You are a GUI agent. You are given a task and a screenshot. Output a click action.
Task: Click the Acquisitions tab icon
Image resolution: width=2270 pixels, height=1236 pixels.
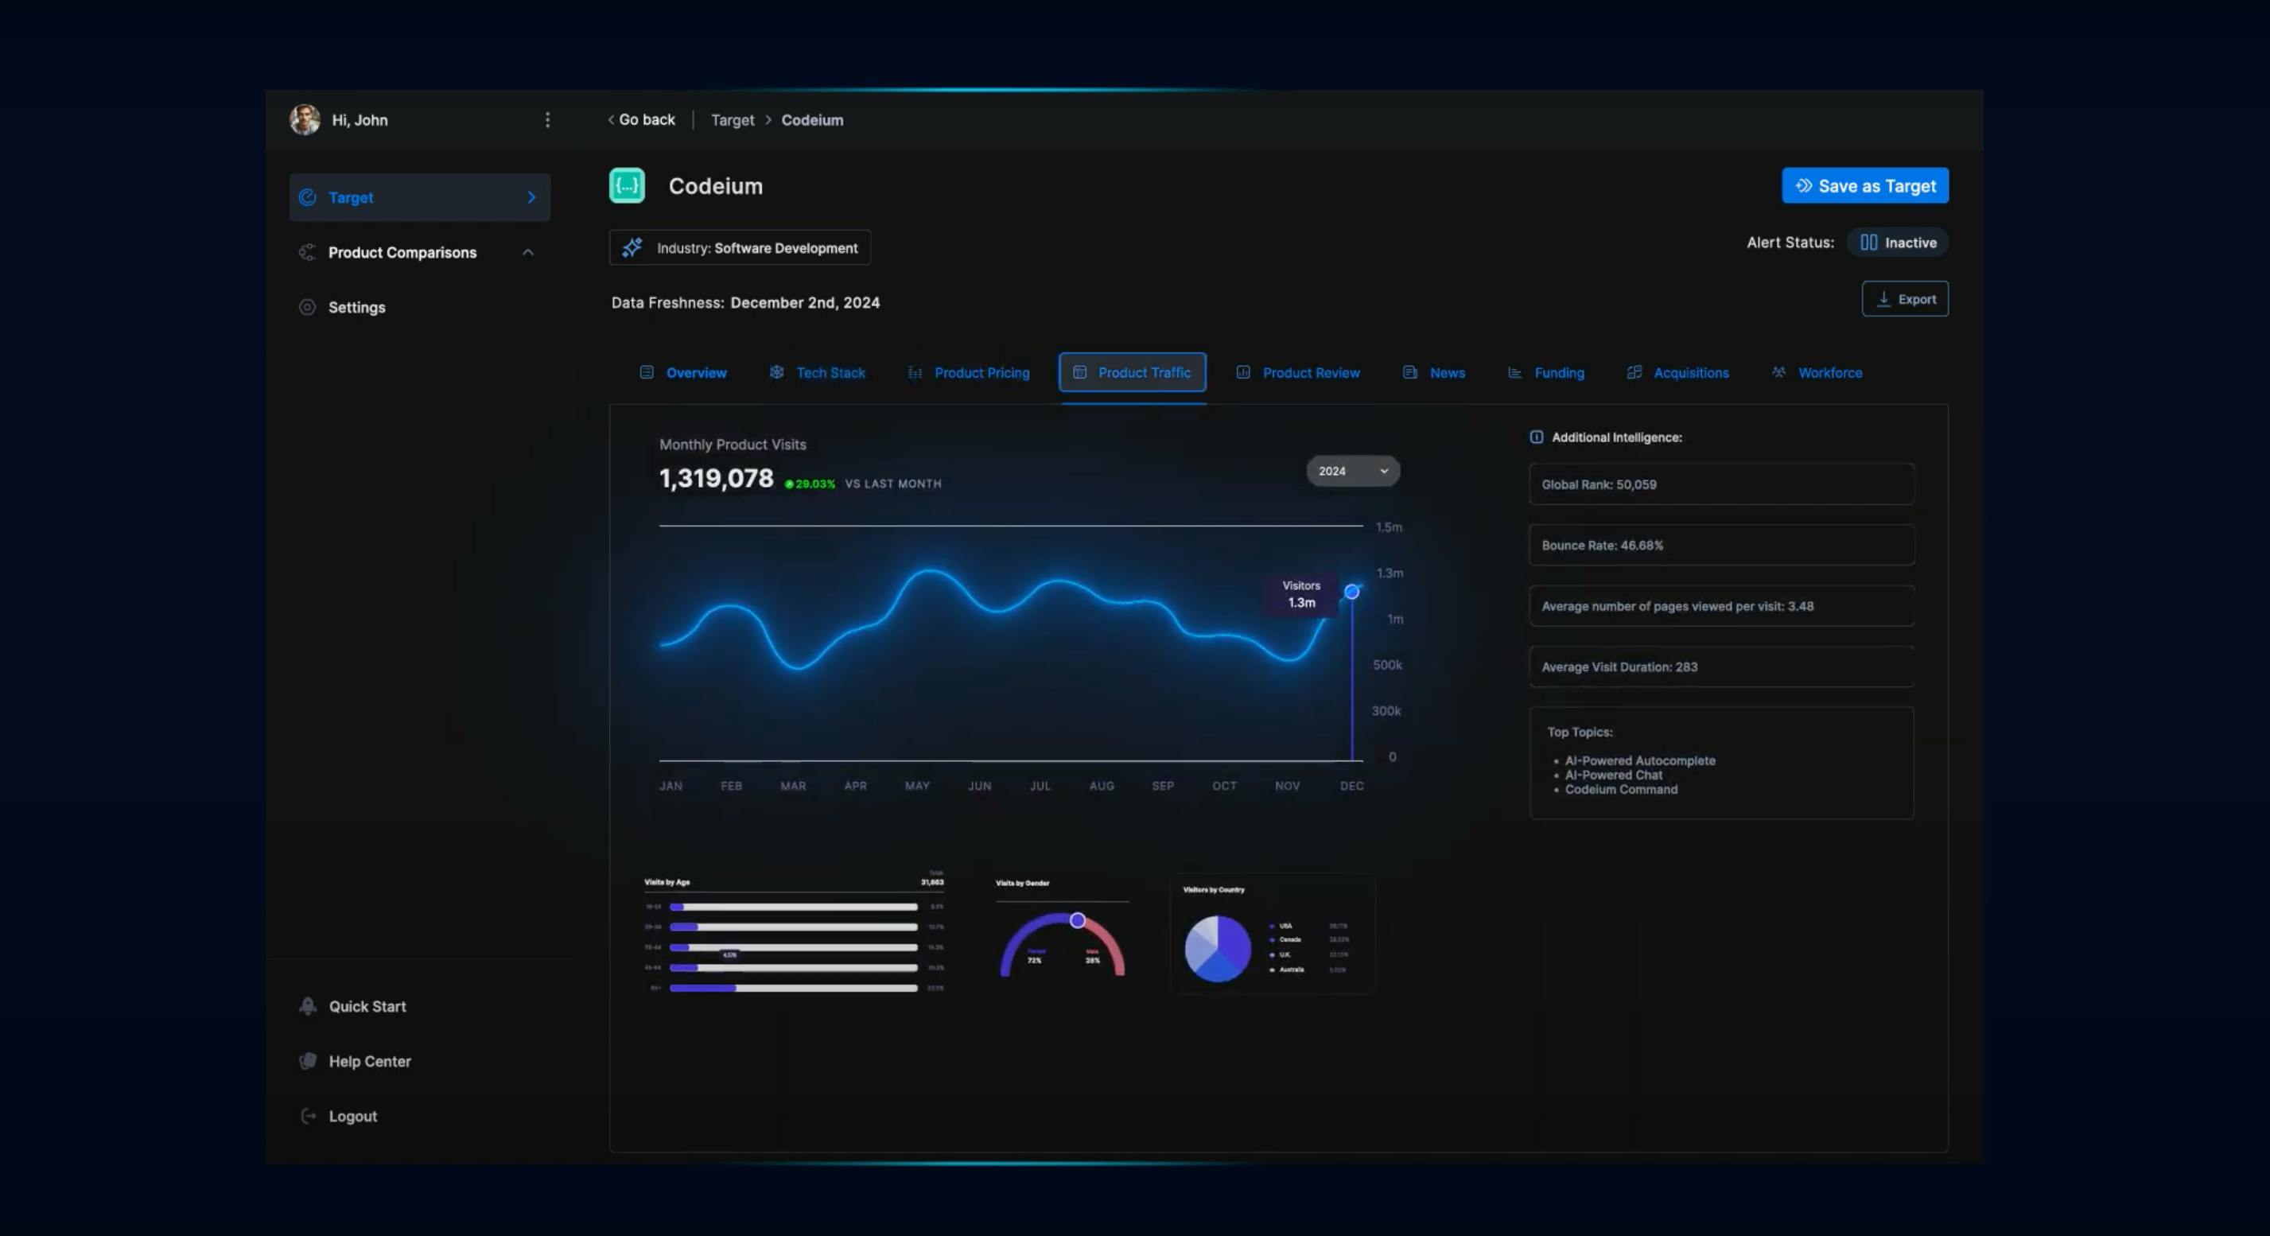click(1634, 373)
